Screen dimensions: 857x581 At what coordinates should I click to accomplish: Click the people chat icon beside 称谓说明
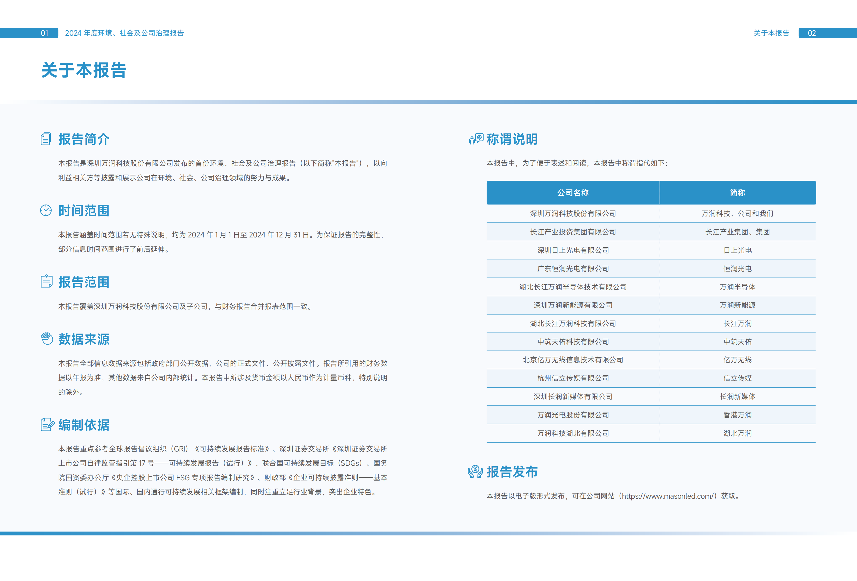coord(476,139)
